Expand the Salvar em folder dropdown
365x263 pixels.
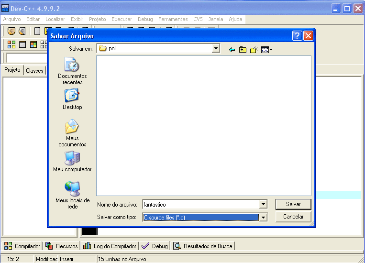coord(216,49)
